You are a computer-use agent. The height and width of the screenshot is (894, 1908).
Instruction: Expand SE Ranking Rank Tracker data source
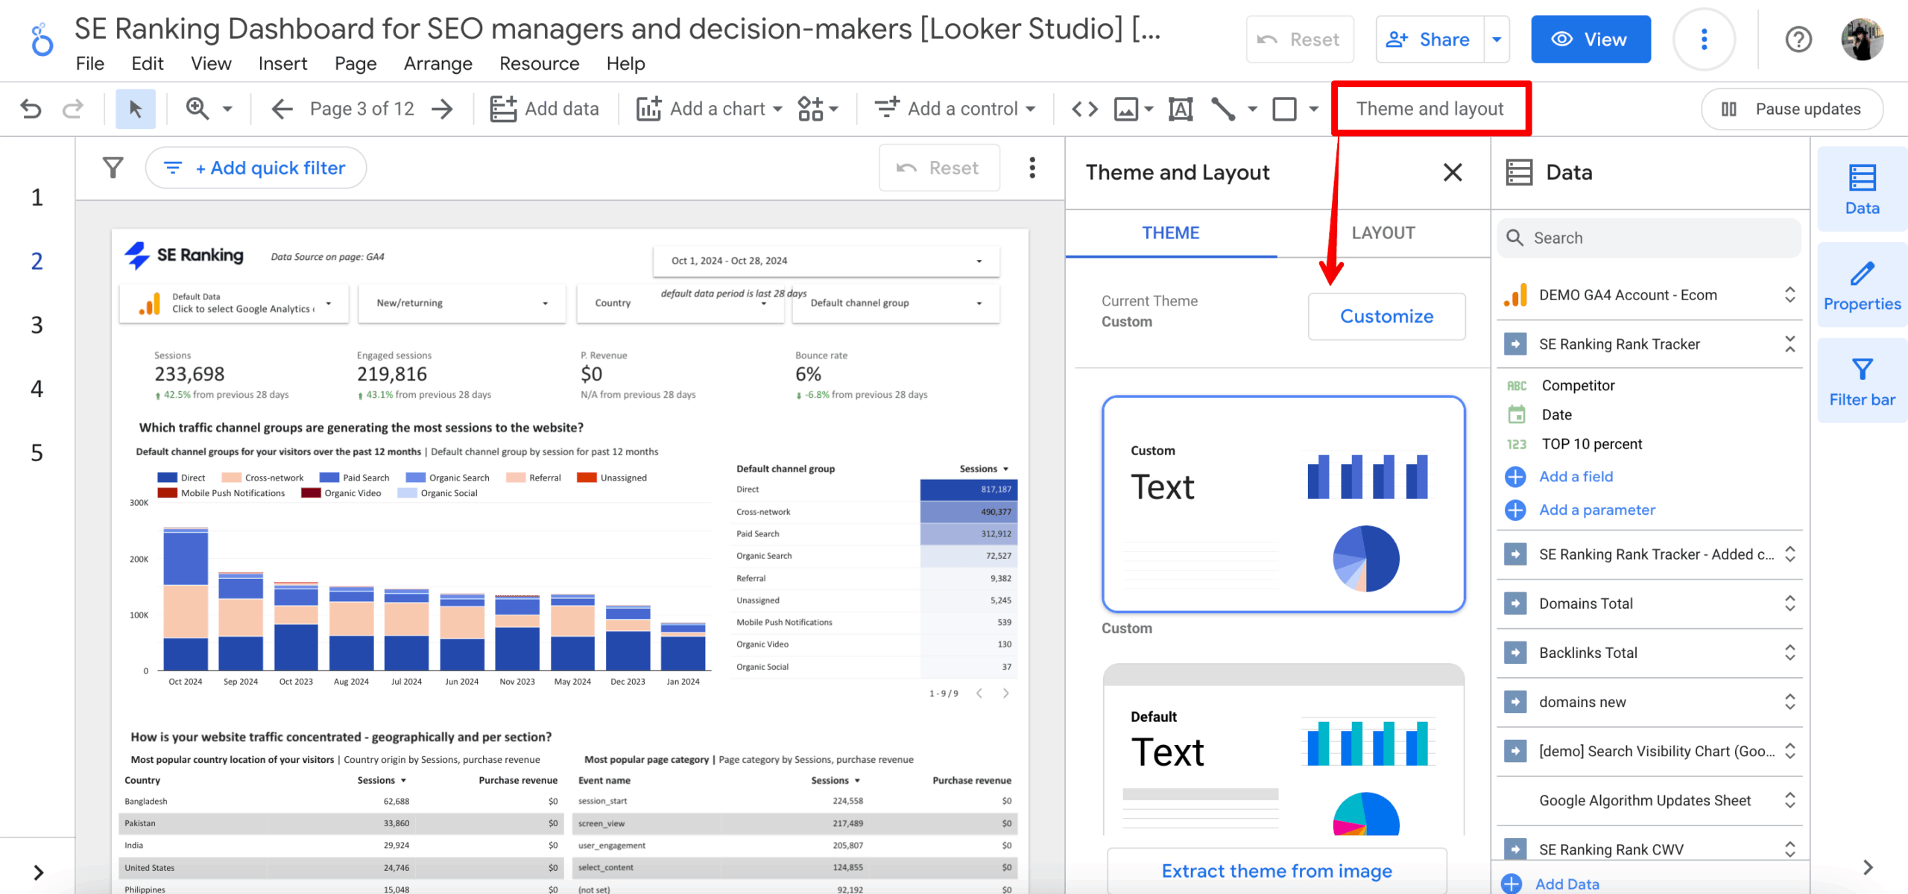point(1791,343)
